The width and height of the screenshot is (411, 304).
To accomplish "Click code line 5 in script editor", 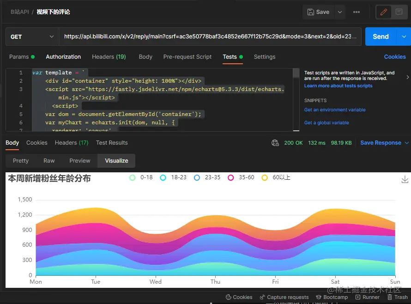I will pyautogui.click(x=123, y=115).
